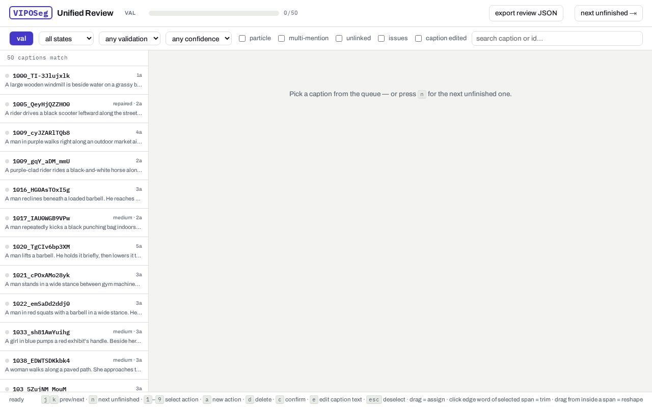
Task: Open caption 1033_sh81AwYuihg
Action: coord(74,337)
